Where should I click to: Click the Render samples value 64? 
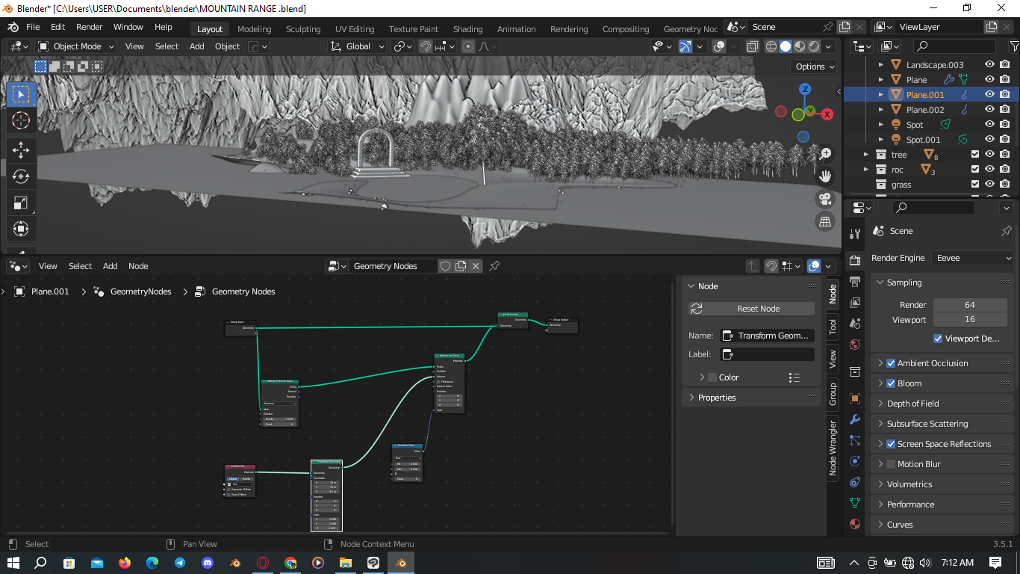pos(969,305)
